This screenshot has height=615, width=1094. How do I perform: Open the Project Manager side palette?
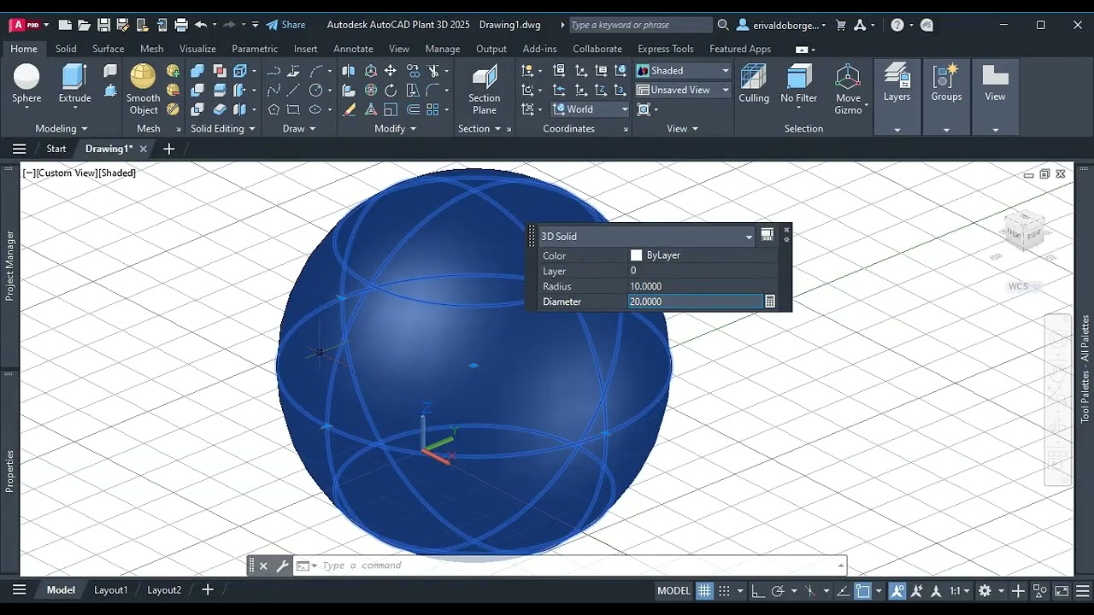pos(10,266)
